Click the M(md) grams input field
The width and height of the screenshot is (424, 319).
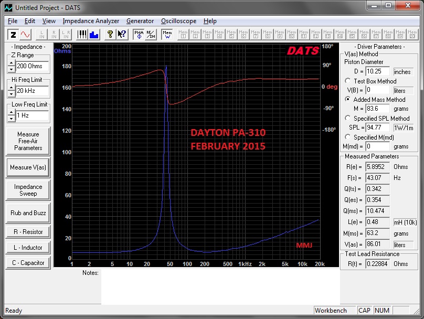(x=377, y=146)
